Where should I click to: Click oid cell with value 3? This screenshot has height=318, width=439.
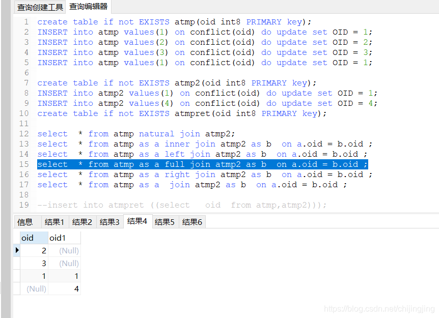34,263
